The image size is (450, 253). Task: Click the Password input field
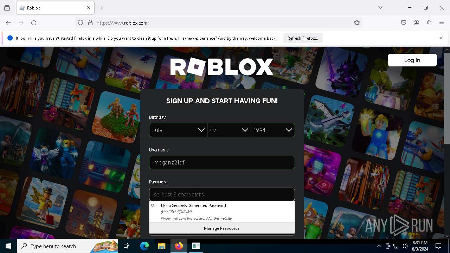(222, 194)
